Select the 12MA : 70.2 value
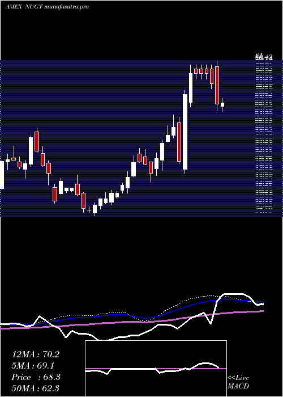The image size is (283, 397). point(36,354)
